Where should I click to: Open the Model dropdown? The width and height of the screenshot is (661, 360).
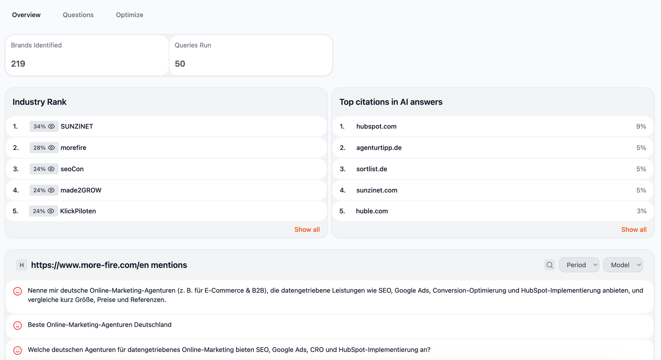pos(623,265)
